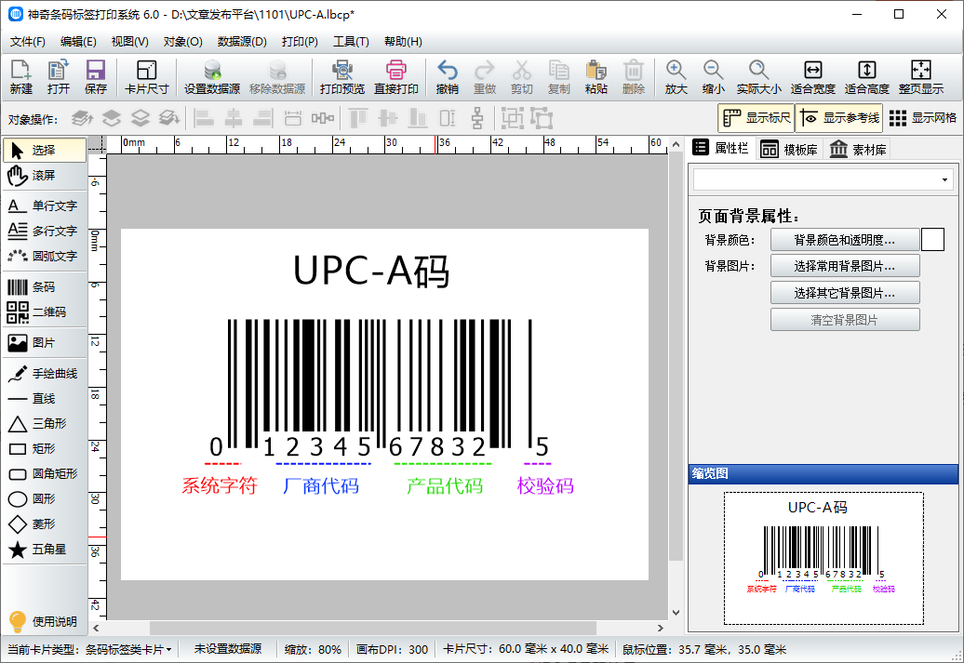Image resolution: width=964 pixels, height=663 pixels.
Task: Open the 文件(F) menu
Action: 28,42
